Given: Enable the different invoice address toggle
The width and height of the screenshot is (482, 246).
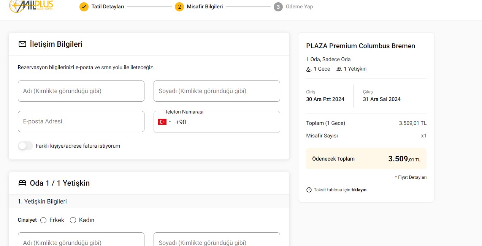Looking at the screenshot, I should click(25, 146).
